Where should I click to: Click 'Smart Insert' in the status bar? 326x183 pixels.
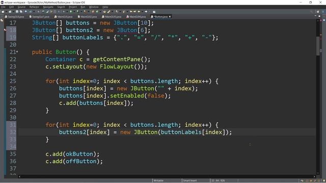click(x=189, y=180)
